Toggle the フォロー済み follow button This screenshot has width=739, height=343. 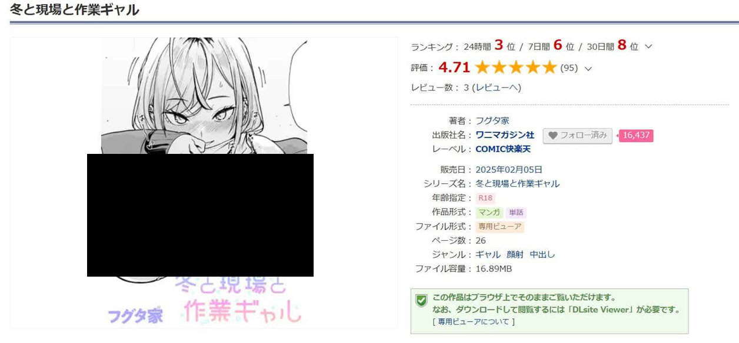(x=577, y=136)
